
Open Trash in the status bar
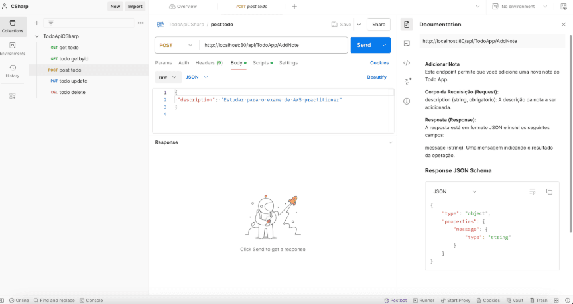tap(539, 300)
